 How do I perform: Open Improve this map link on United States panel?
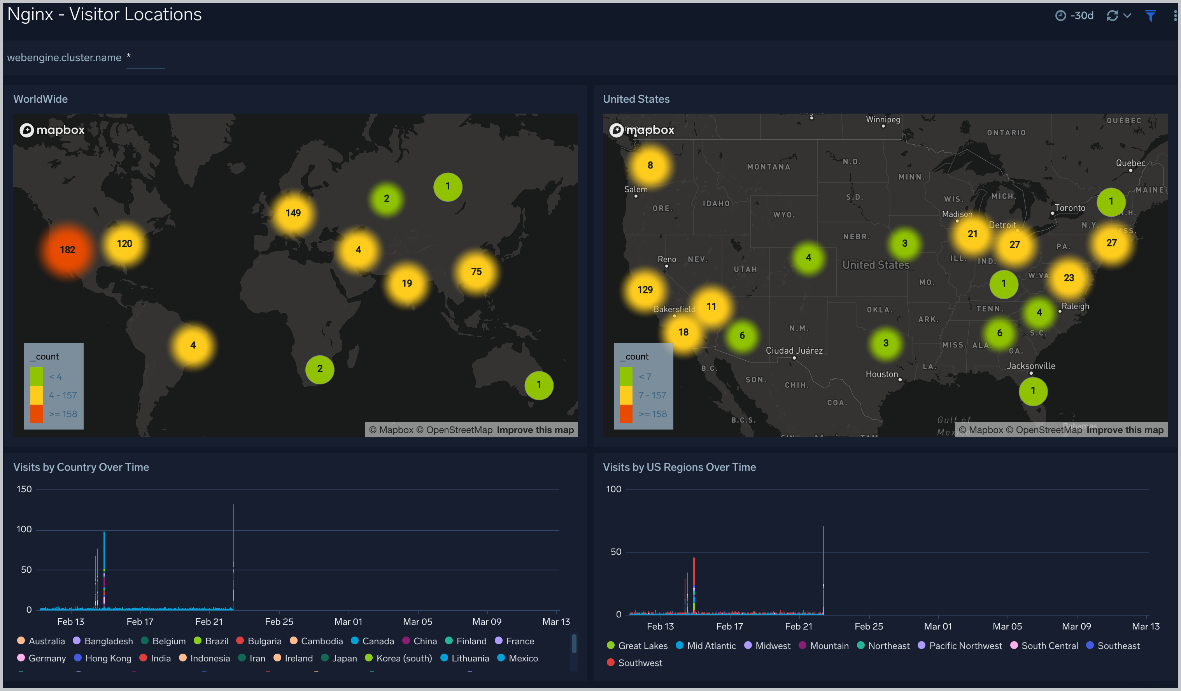click(x=1125, y=430)
